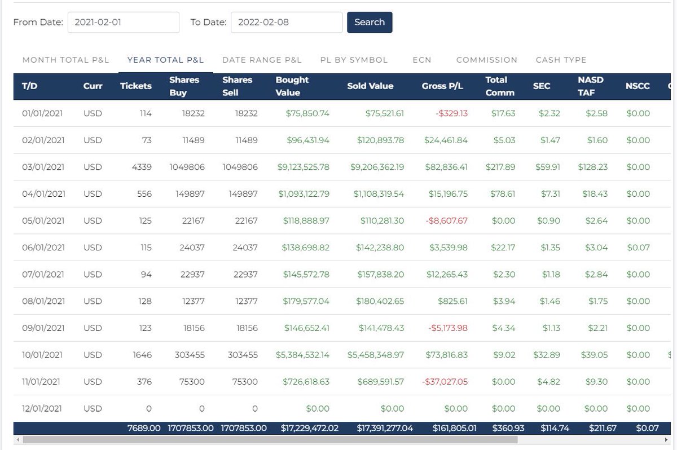Open the DATE RANGE P&L tab
The height and width of the screenshot is (450, 677).
coord(262,60)
